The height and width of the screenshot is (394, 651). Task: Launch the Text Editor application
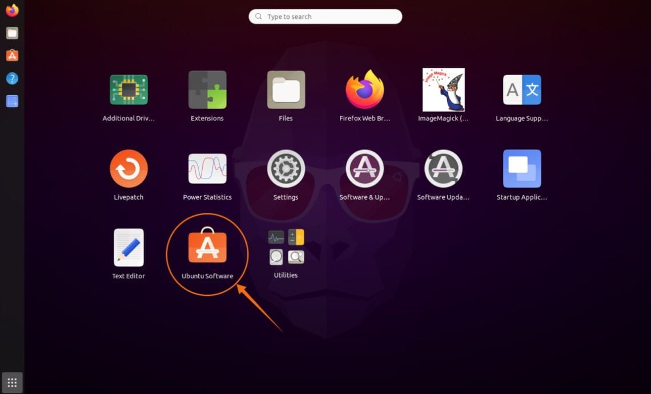coord(128,247)
